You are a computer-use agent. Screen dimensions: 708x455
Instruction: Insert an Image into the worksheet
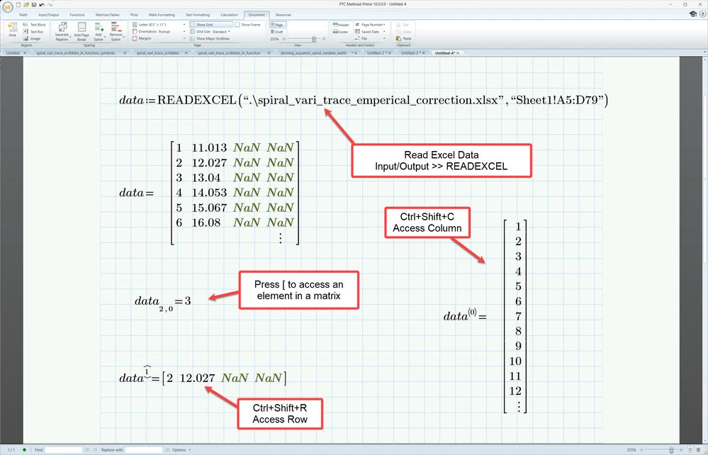34,38
